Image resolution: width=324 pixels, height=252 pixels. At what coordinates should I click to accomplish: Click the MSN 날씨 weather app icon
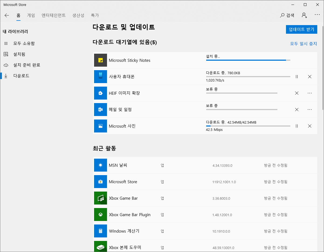tap(100, 165)
